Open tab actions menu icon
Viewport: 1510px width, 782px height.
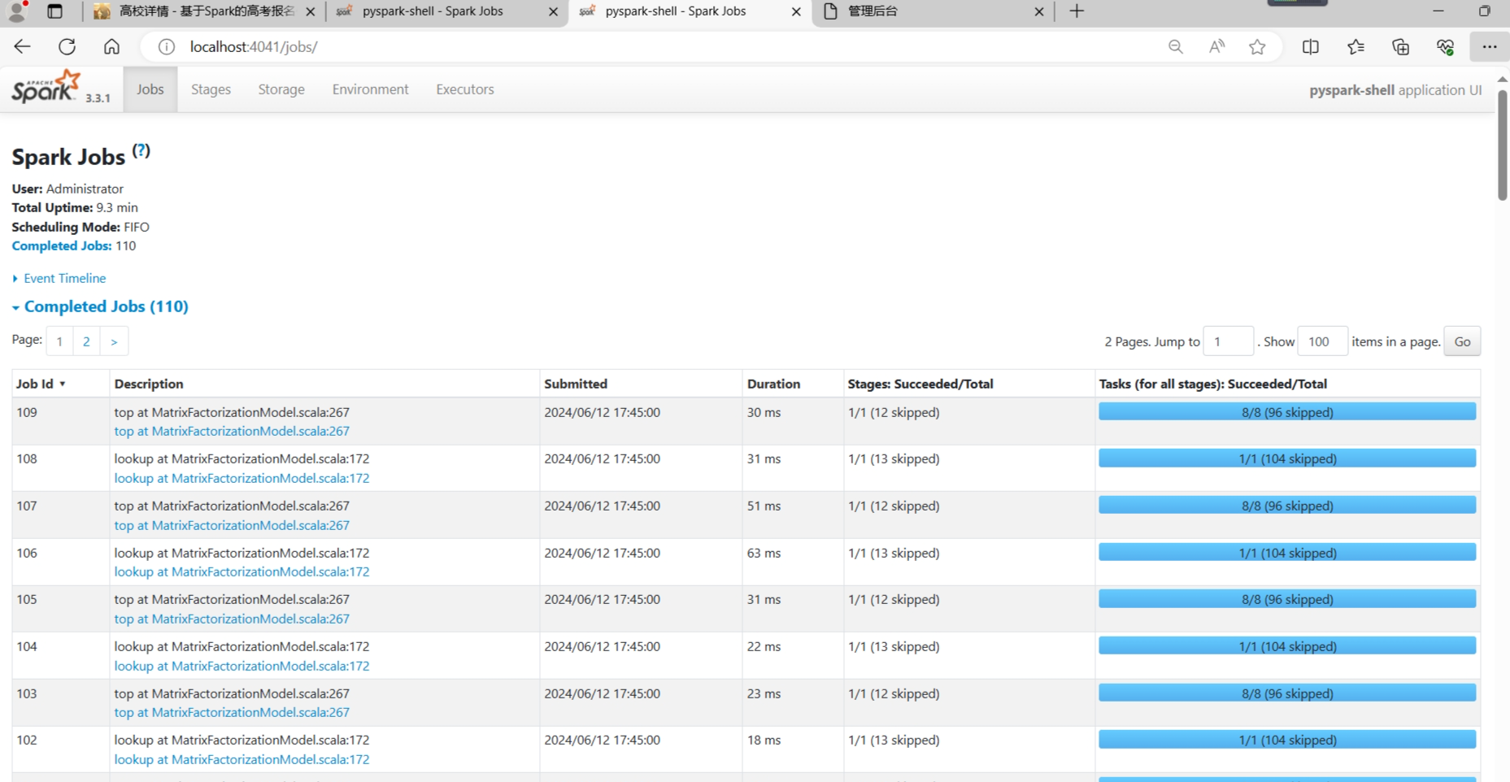54,11
